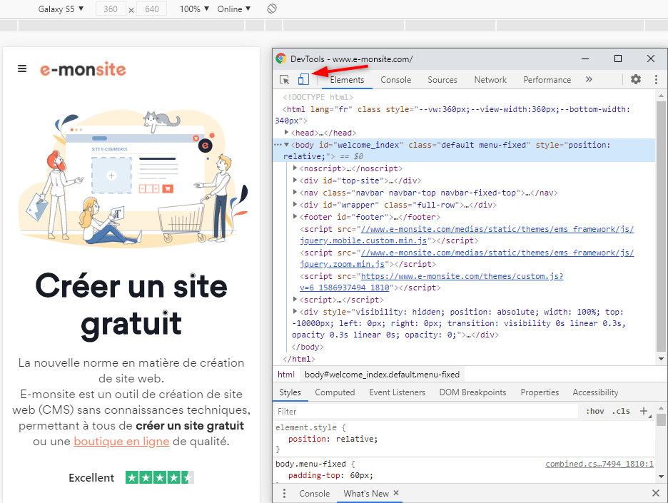Open the jquery.mobile.custom.min.js script link
Image resolution: width=668 pixels, height=503 pixels.
tap(467, 235)
